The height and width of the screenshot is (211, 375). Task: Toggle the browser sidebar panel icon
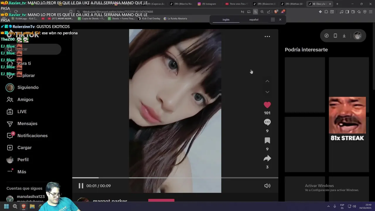347,12
